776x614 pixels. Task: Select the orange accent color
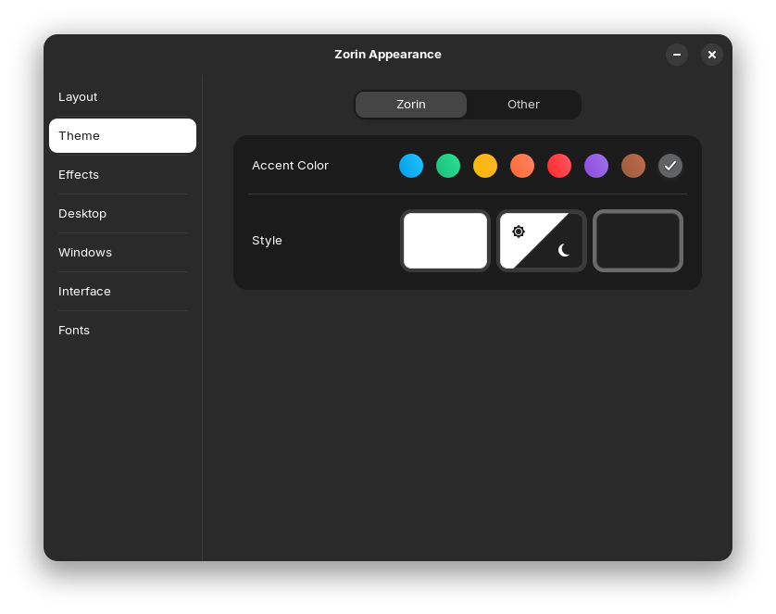522,166
